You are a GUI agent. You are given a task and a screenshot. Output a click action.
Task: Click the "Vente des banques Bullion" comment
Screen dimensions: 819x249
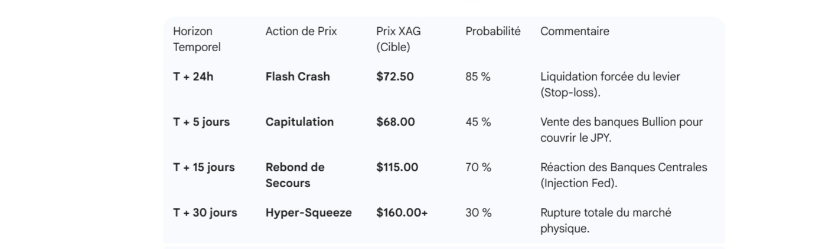coord(621,130)
